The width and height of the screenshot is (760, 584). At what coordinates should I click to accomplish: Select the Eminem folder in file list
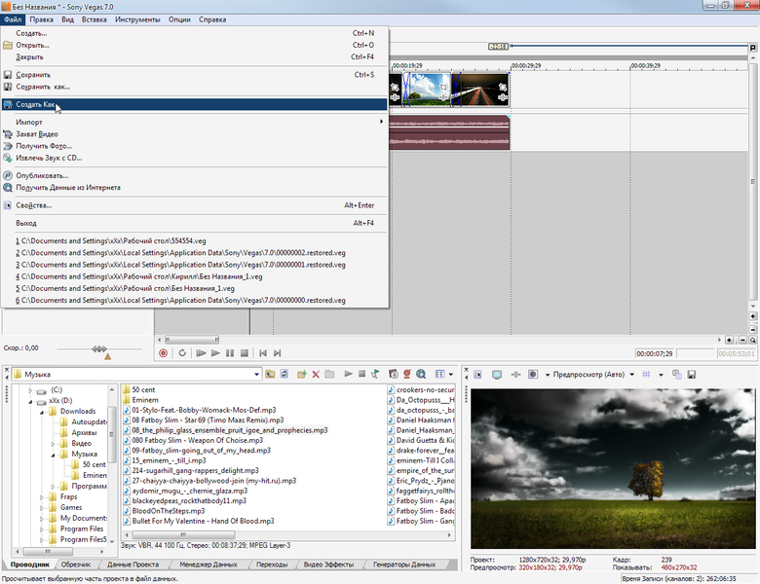tap(145, 400)
